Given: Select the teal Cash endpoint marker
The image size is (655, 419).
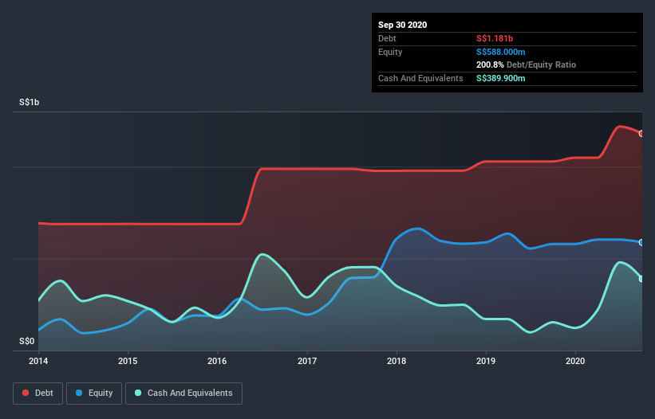Looking at the screenshot, I should tap(641, 279).
